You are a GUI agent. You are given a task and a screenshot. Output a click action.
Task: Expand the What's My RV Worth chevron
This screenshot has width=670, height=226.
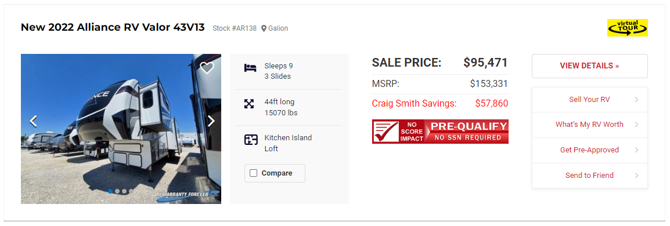637,125
